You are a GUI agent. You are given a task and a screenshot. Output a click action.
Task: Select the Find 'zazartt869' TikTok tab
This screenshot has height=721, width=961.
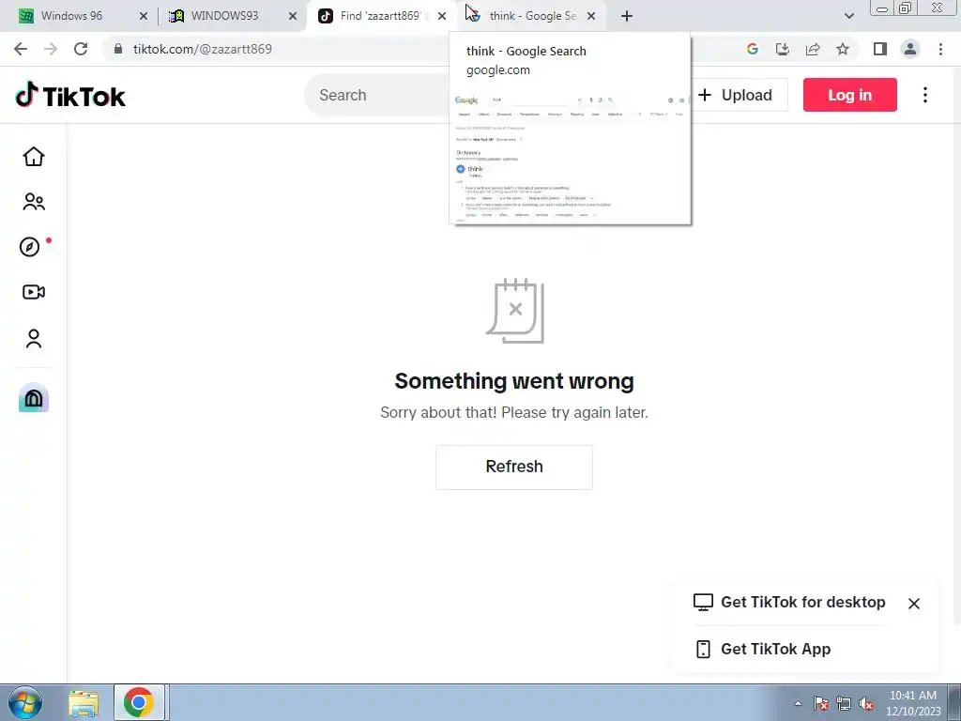pos(380,16)
